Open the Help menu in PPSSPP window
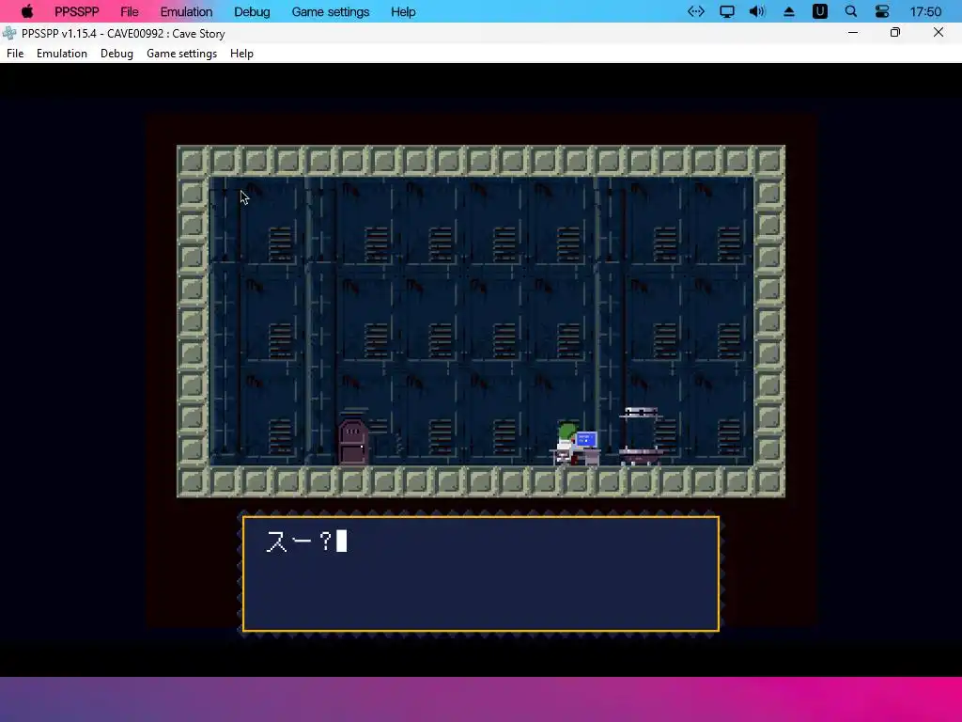The height and width of the screenshot is (722, 962). pos(241,54)
